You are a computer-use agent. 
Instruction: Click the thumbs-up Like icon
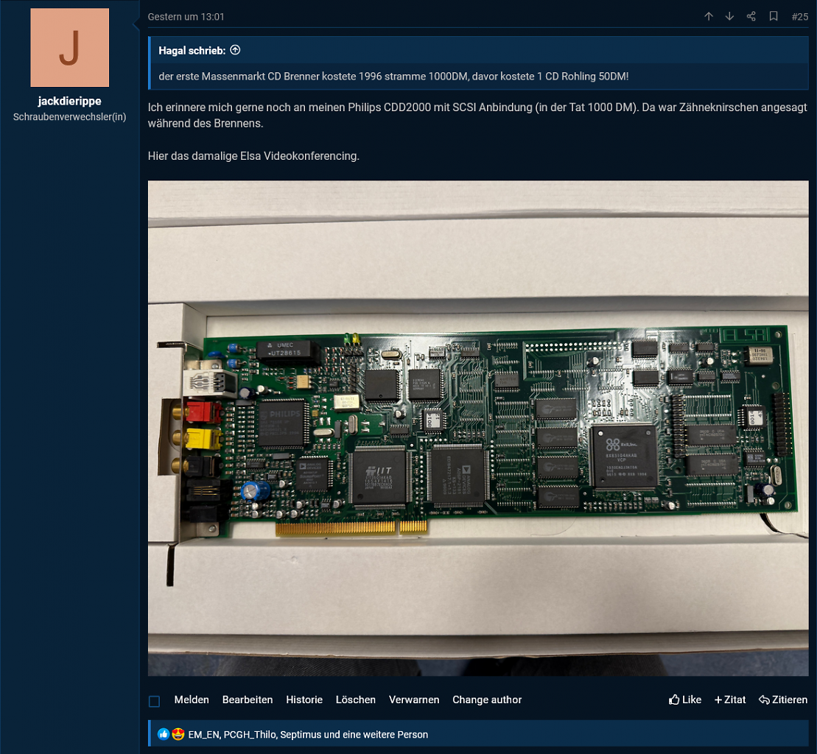coord(674,700)
